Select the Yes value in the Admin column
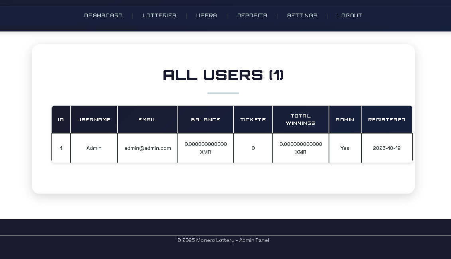Screen dimensions: 451x259 345,148
